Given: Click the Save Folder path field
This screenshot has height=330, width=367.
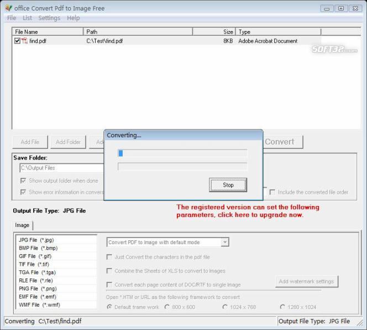Looking at the screenshot, I should tap(62, 168).
